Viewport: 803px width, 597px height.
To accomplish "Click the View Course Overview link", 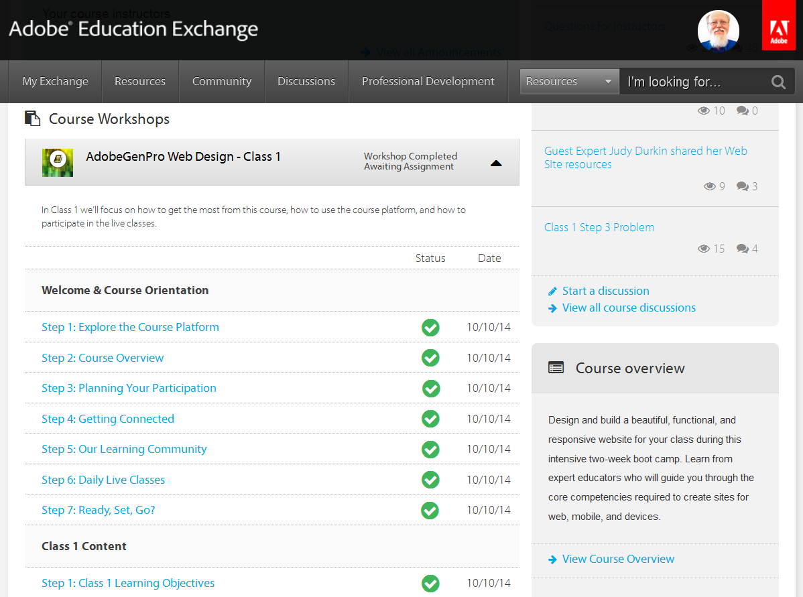I will 618,559.
